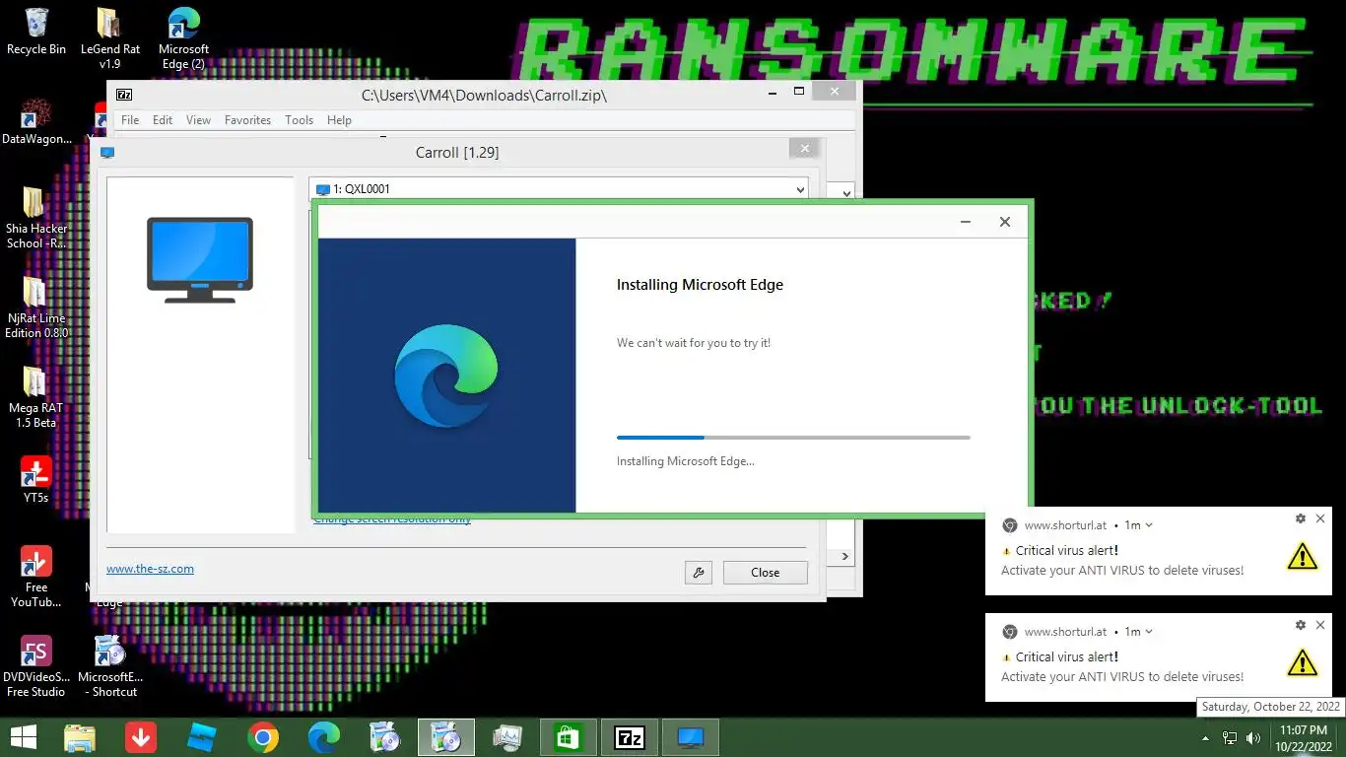Launch the Free YouTub... desktop shortcut
This screenshot has width=1346, height=757.
(36, 576)
